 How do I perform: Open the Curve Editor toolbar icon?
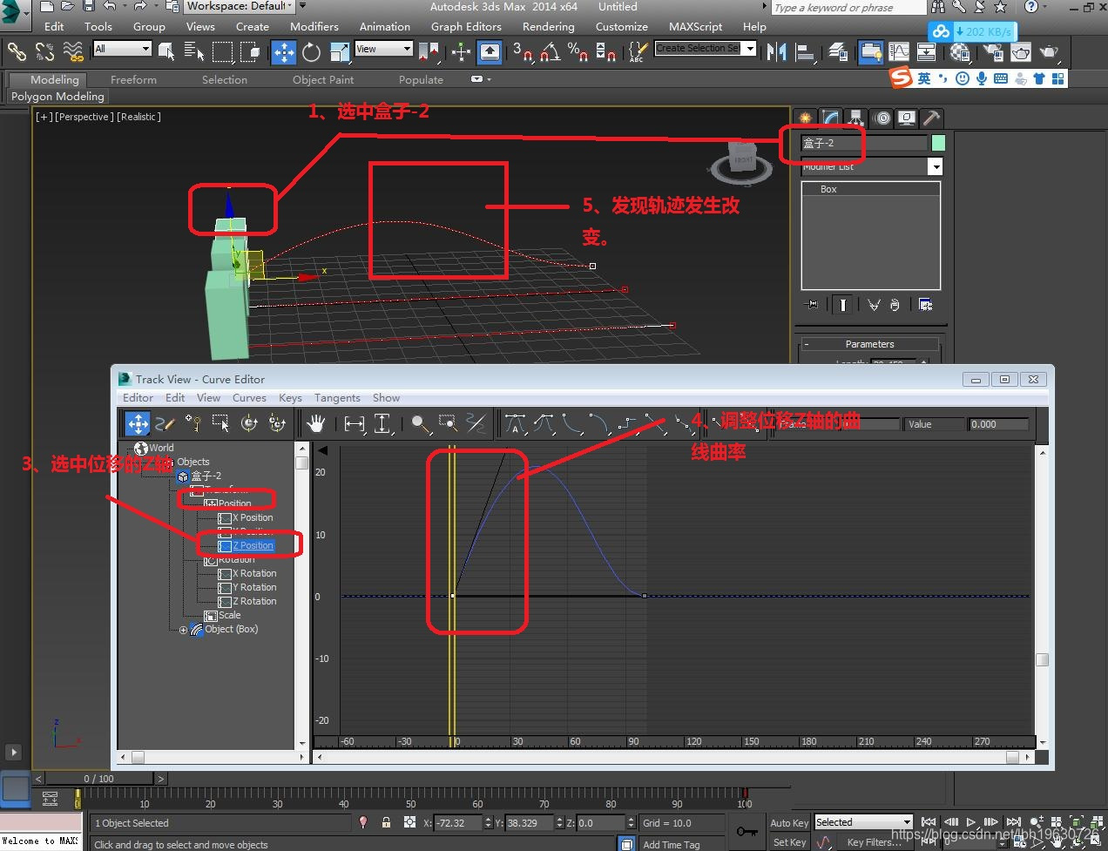tap(899, 52)
